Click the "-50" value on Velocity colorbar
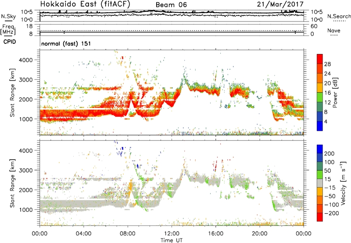The width and height of the screenshot is (351, 243). click(330, 196)
